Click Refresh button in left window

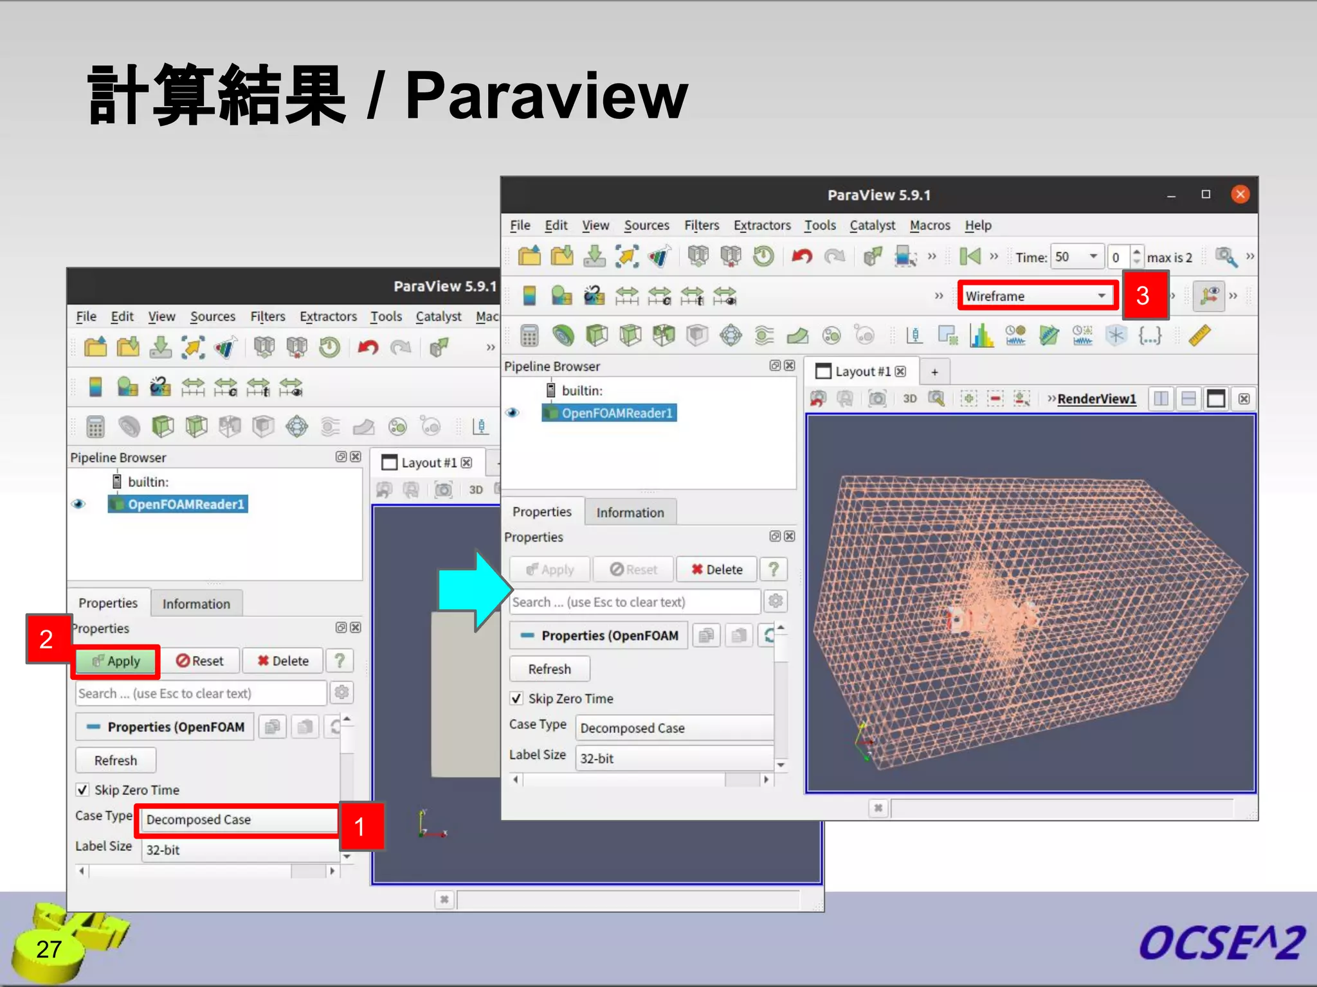(116, 760)
